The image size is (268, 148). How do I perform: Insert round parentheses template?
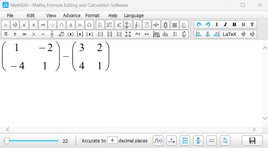(x=70, y=34)
